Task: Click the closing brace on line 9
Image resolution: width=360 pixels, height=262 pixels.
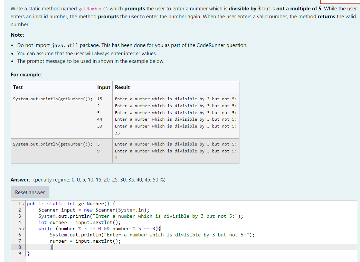Action: click(28, 253)
